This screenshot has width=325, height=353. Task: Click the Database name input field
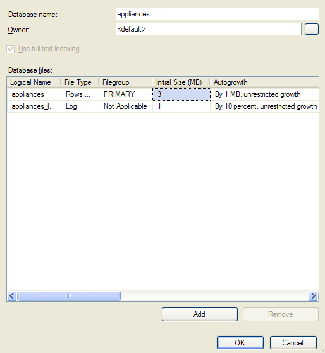click(217, 14)
